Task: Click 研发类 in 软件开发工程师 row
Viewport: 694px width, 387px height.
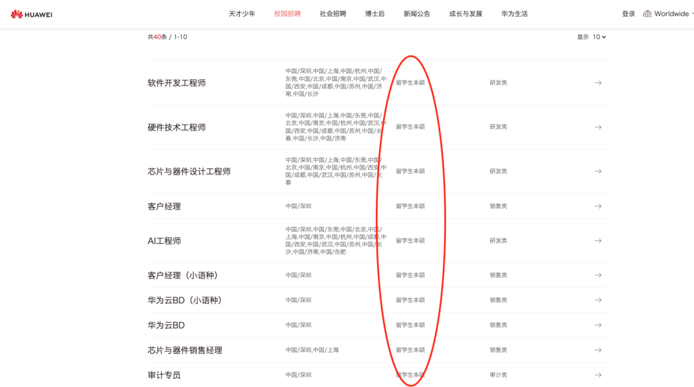Action: tap(499, 83)
